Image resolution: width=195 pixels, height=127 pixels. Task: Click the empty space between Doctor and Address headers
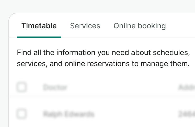(121, 87)
